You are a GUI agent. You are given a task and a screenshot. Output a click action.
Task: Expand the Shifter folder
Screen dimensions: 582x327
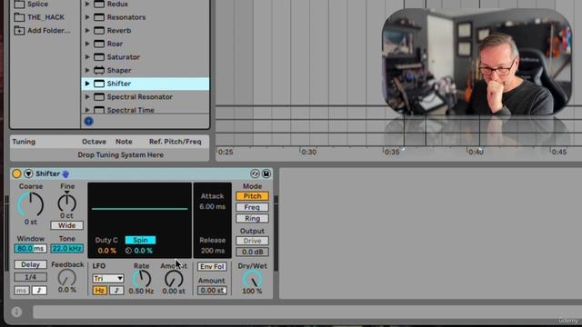[87, 84]
